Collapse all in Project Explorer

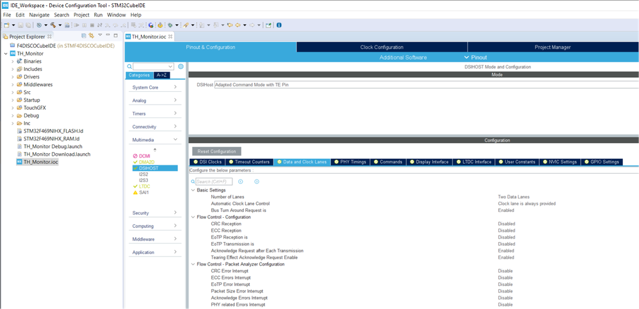85,36
